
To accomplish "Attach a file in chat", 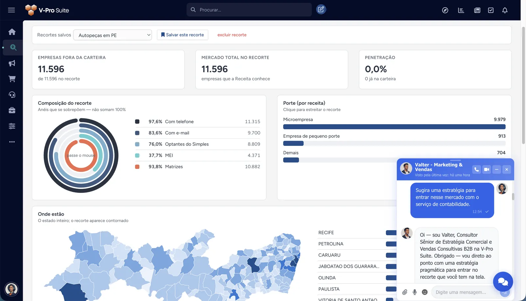I will (405, 292).
